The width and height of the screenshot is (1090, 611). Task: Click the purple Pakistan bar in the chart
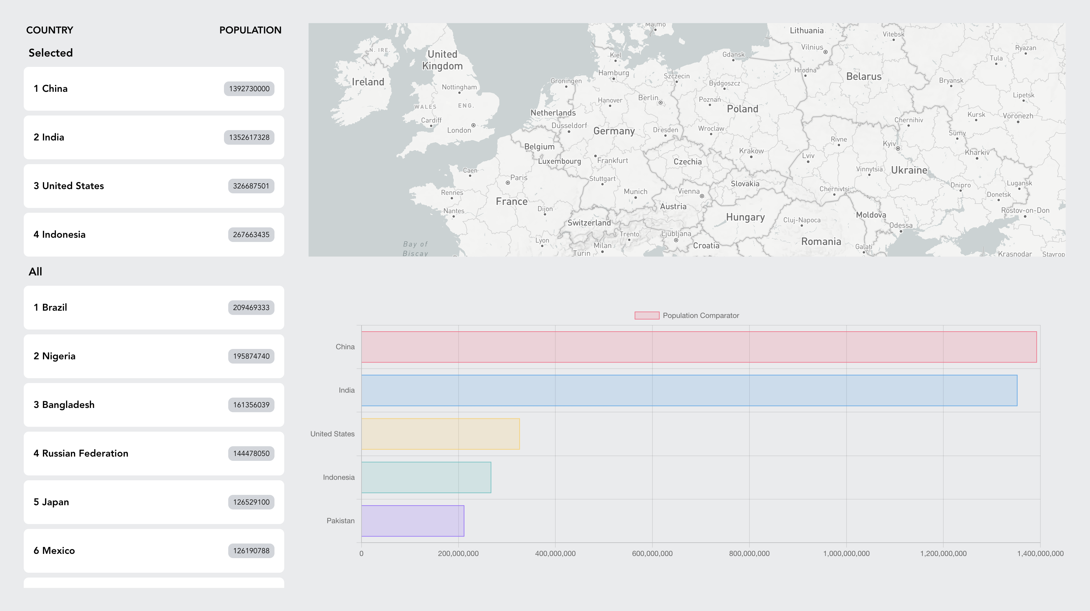413,521
